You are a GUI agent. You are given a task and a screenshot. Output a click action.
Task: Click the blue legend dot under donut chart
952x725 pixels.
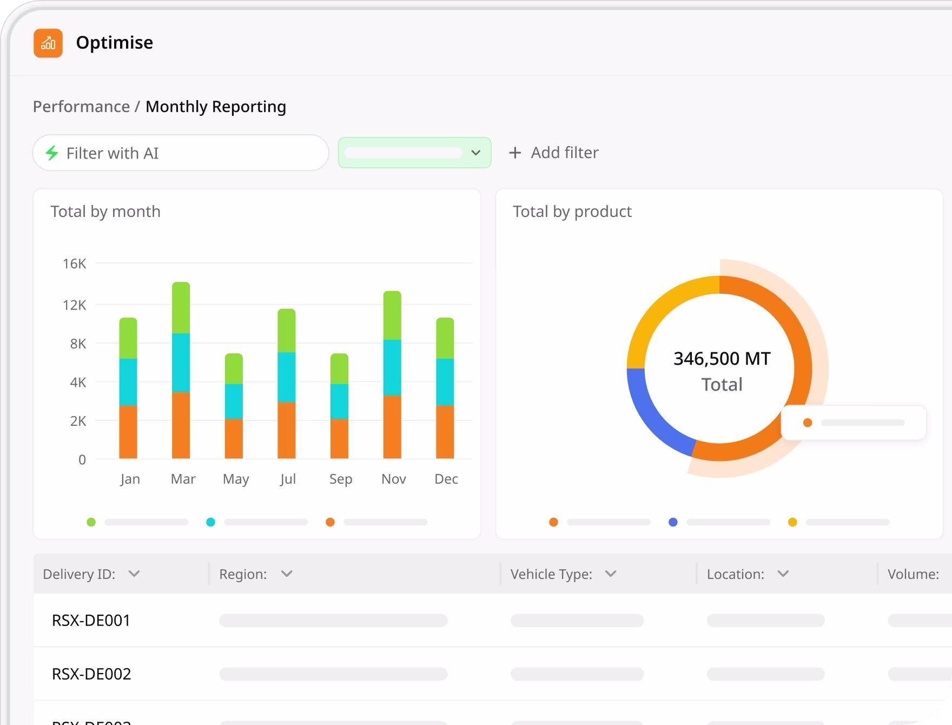click(x=673, y=522)
